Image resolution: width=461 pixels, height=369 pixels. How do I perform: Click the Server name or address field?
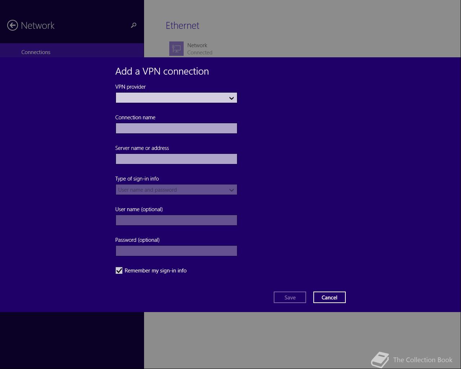pos(176,159)
